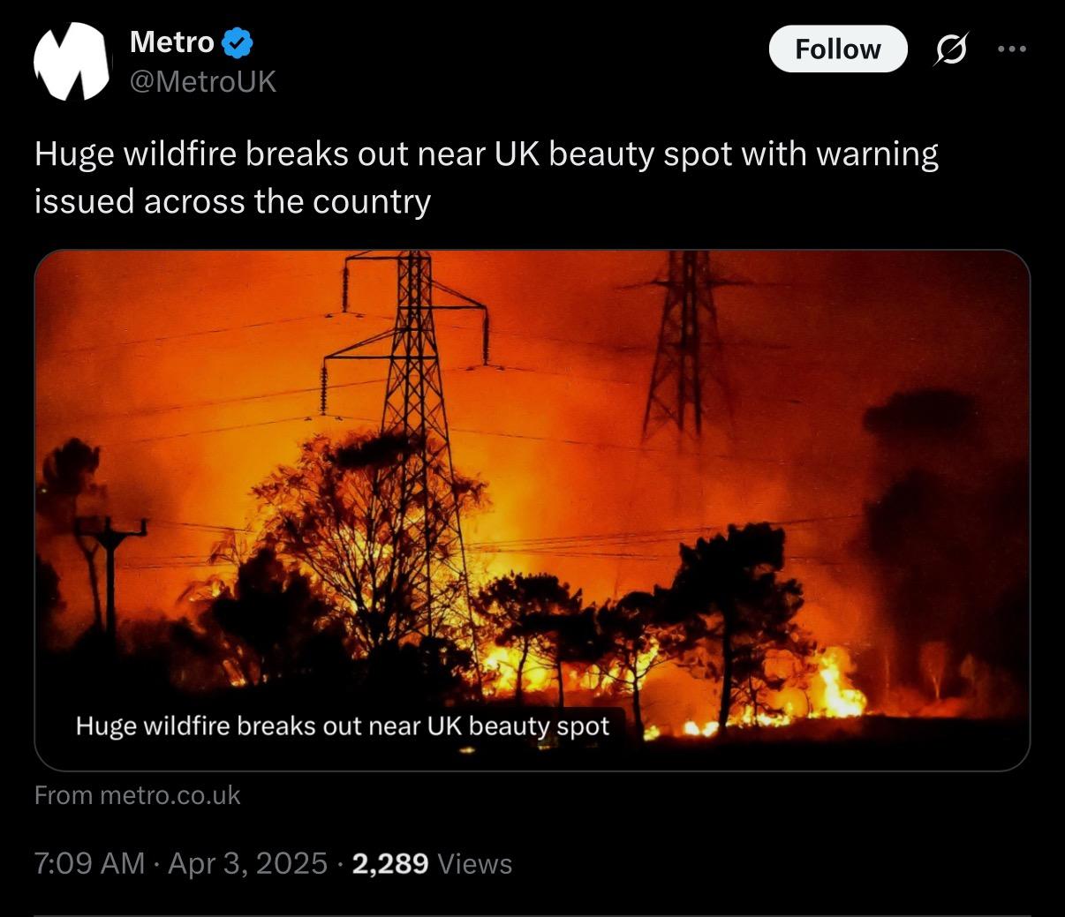1065x917 pixels.
Task: Open the @MetroUK handle link
Action: coord(202,82)
